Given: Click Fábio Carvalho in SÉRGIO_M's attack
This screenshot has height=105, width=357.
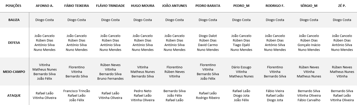Looking at the screenshot, I should click(x=309, y=100).
